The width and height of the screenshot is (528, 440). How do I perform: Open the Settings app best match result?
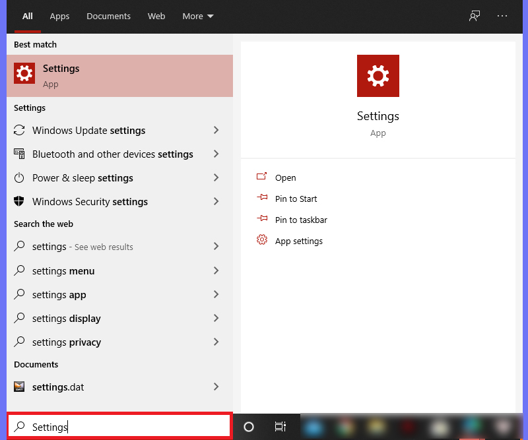pos(119,76)
